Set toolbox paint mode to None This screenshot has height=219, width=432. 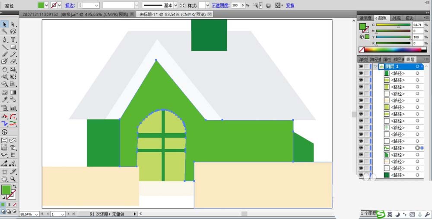click(15, 205)
